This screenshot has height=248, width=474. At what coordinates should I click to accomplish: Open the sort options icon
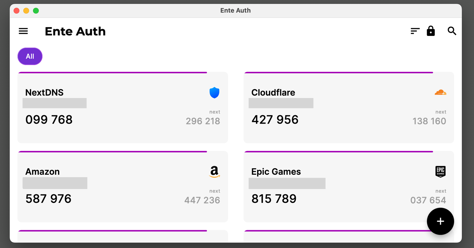pyautogui.click(x=415, y=30)
